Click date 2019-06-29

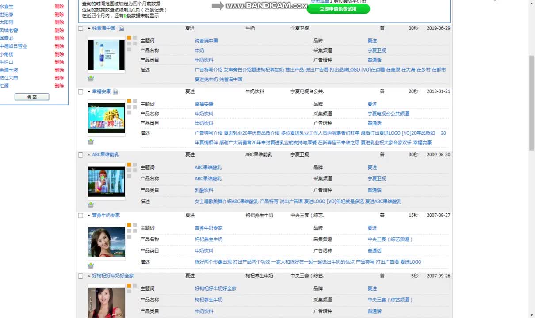pyautogui.click(x=438, y=28)
